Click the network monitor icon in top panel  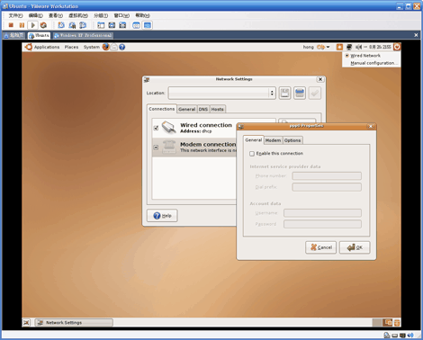tap(349, 47)
